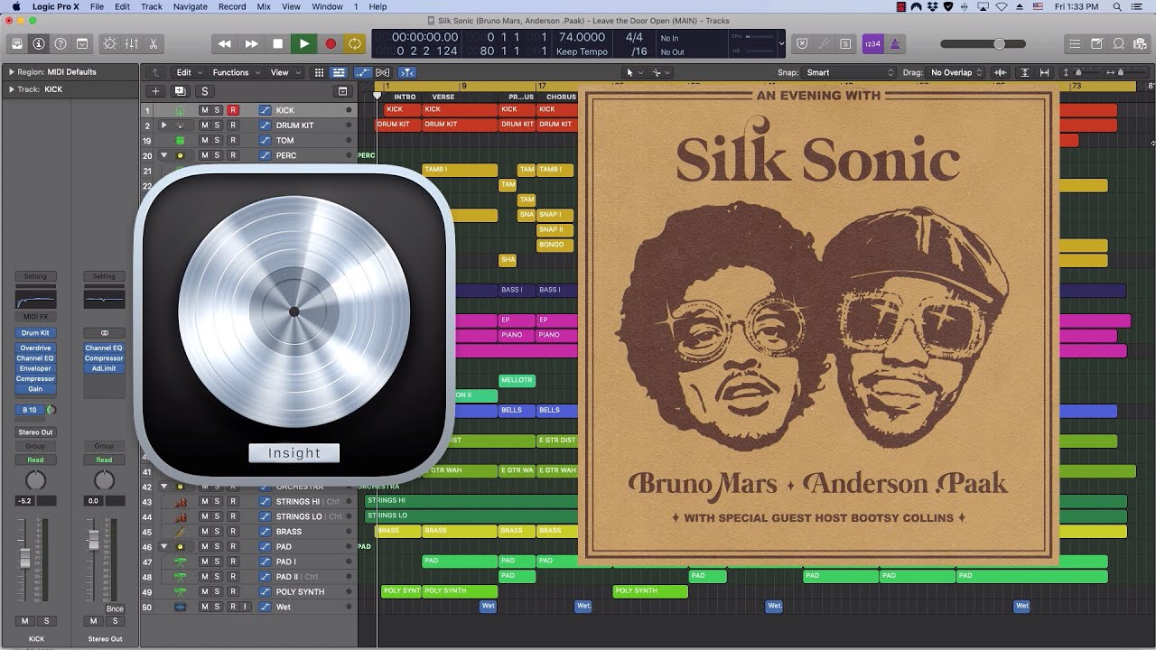Expand the Region MIDI Defaults disclosure triangle
Image resolution: width=1156 pixels, height=650 pixels.
click(x=11, y=72)
